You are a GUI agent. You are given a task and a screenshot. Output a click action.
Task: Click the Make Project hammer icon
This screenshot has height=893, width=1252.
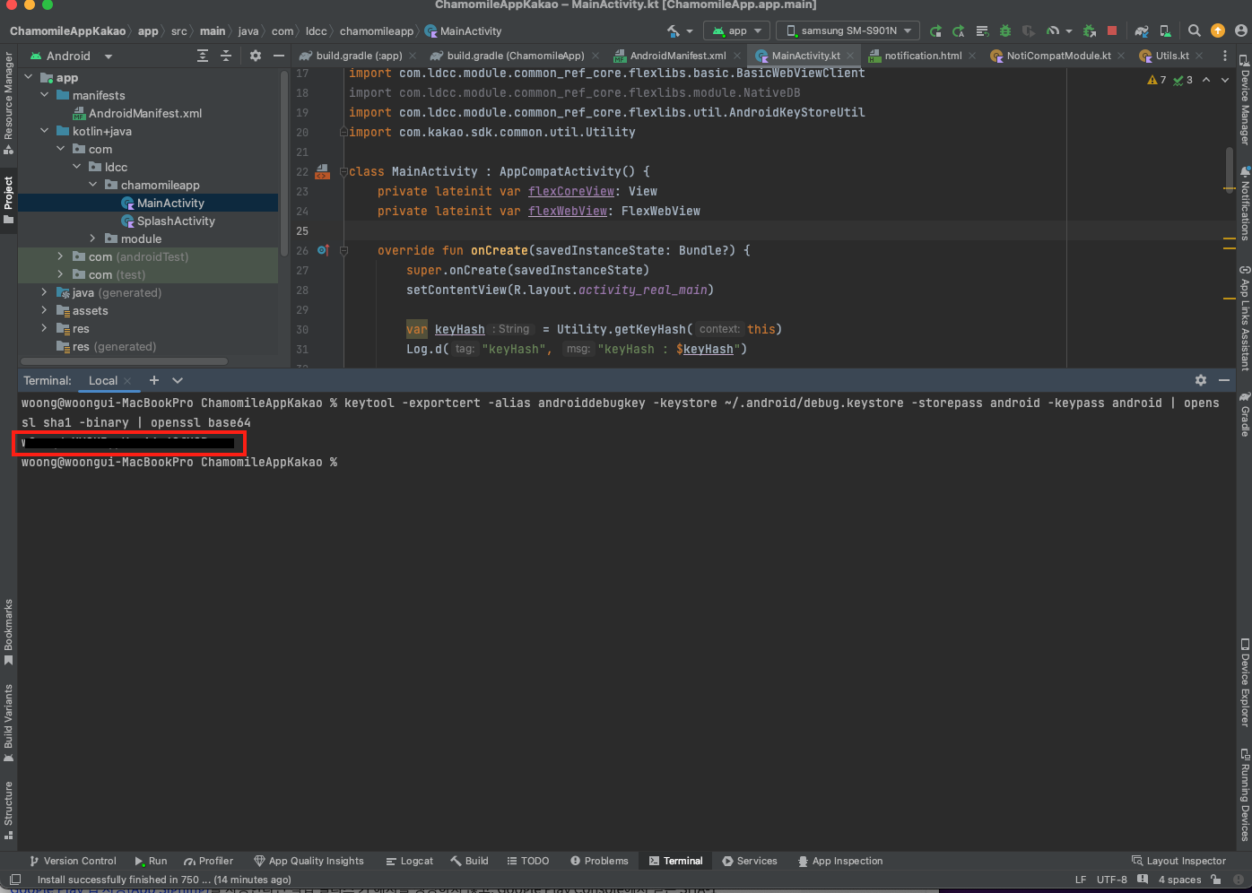click(x=674, y=30)
